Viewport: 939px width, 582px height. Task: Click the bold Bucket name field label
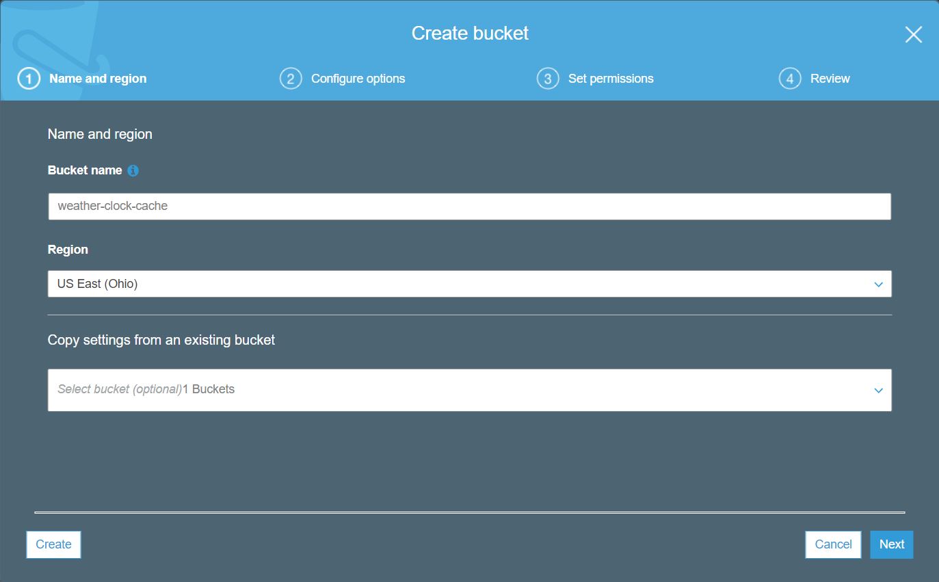pyautogui.click(x=85, y=170)
